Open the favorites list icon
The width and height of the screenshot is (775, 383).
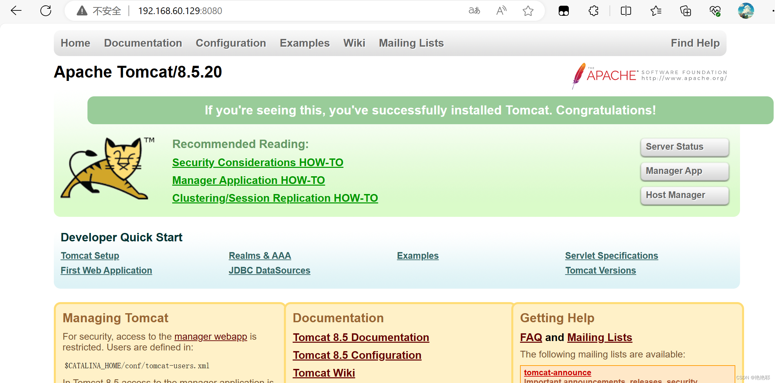point(656,11)
